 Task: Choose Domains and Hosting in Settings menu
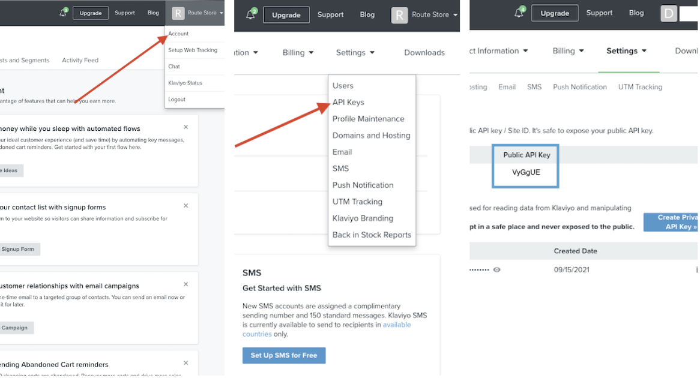tap(371, 135)
